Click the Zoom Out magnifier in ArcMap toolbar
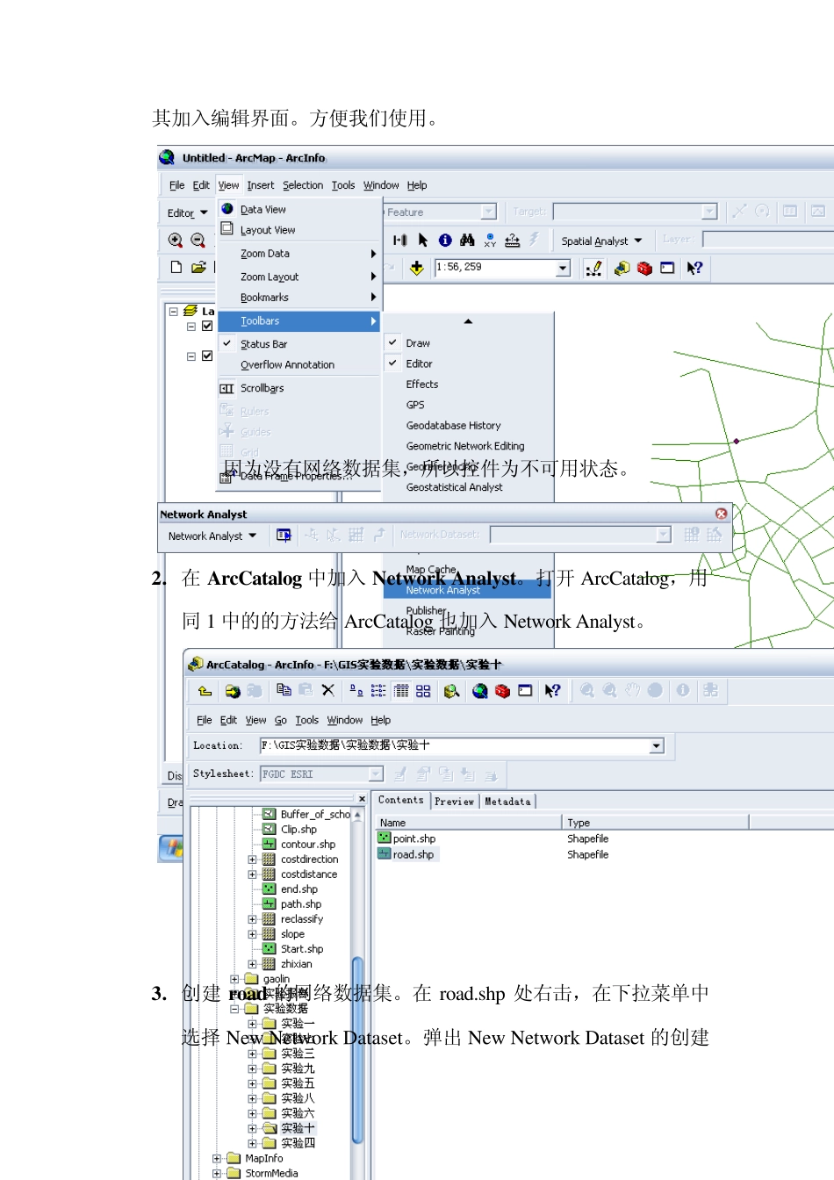The height and width of the screenshot is (1180, 834). 198,241
